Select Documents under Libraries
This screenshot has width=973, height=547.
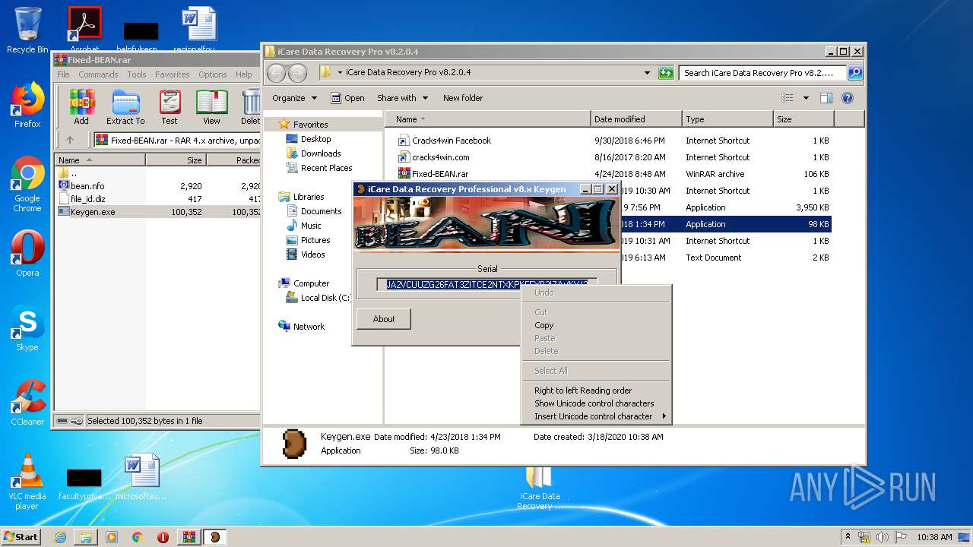(x=321, y=211)
